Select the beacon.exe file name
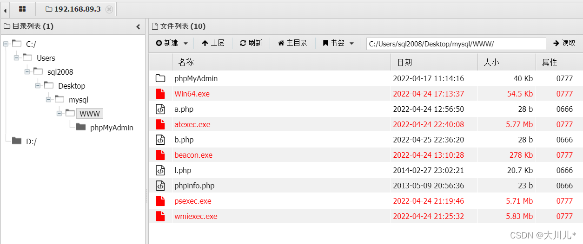The width and height of the screenshot is (583, 244). pyautogui.click(x=193, y=155)
